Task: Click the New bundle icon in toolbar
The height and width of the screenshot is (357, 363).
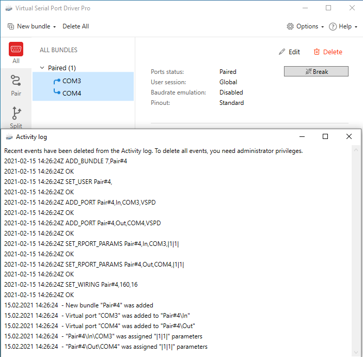Action: [11, 26]
